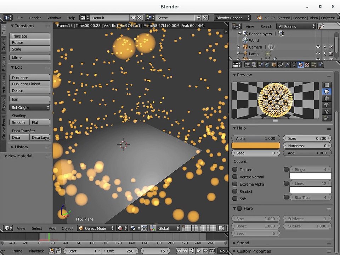Expand the Strand panel
The height and width of the screenshot is (255, 340).
tap(234, 243)
